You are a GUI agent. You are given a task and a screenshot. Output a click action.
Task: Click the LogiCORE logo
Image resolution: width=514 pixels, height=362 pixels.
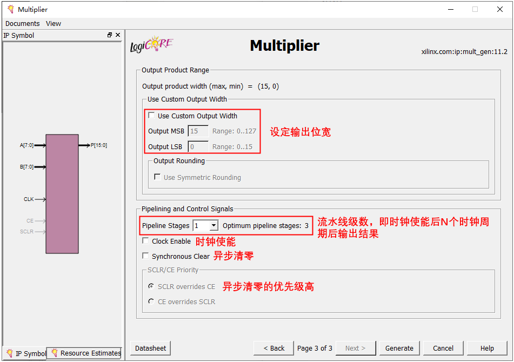coord(151,45)
